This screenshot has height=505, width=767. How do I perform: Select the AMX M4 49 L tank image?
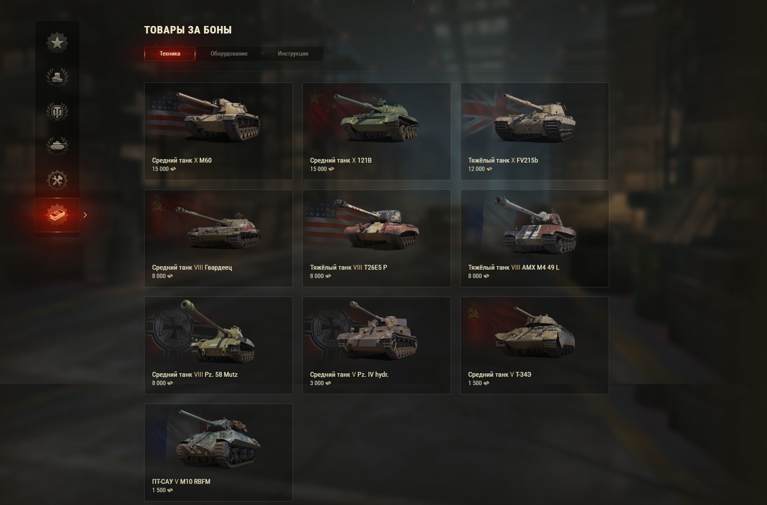pos(535,225)
